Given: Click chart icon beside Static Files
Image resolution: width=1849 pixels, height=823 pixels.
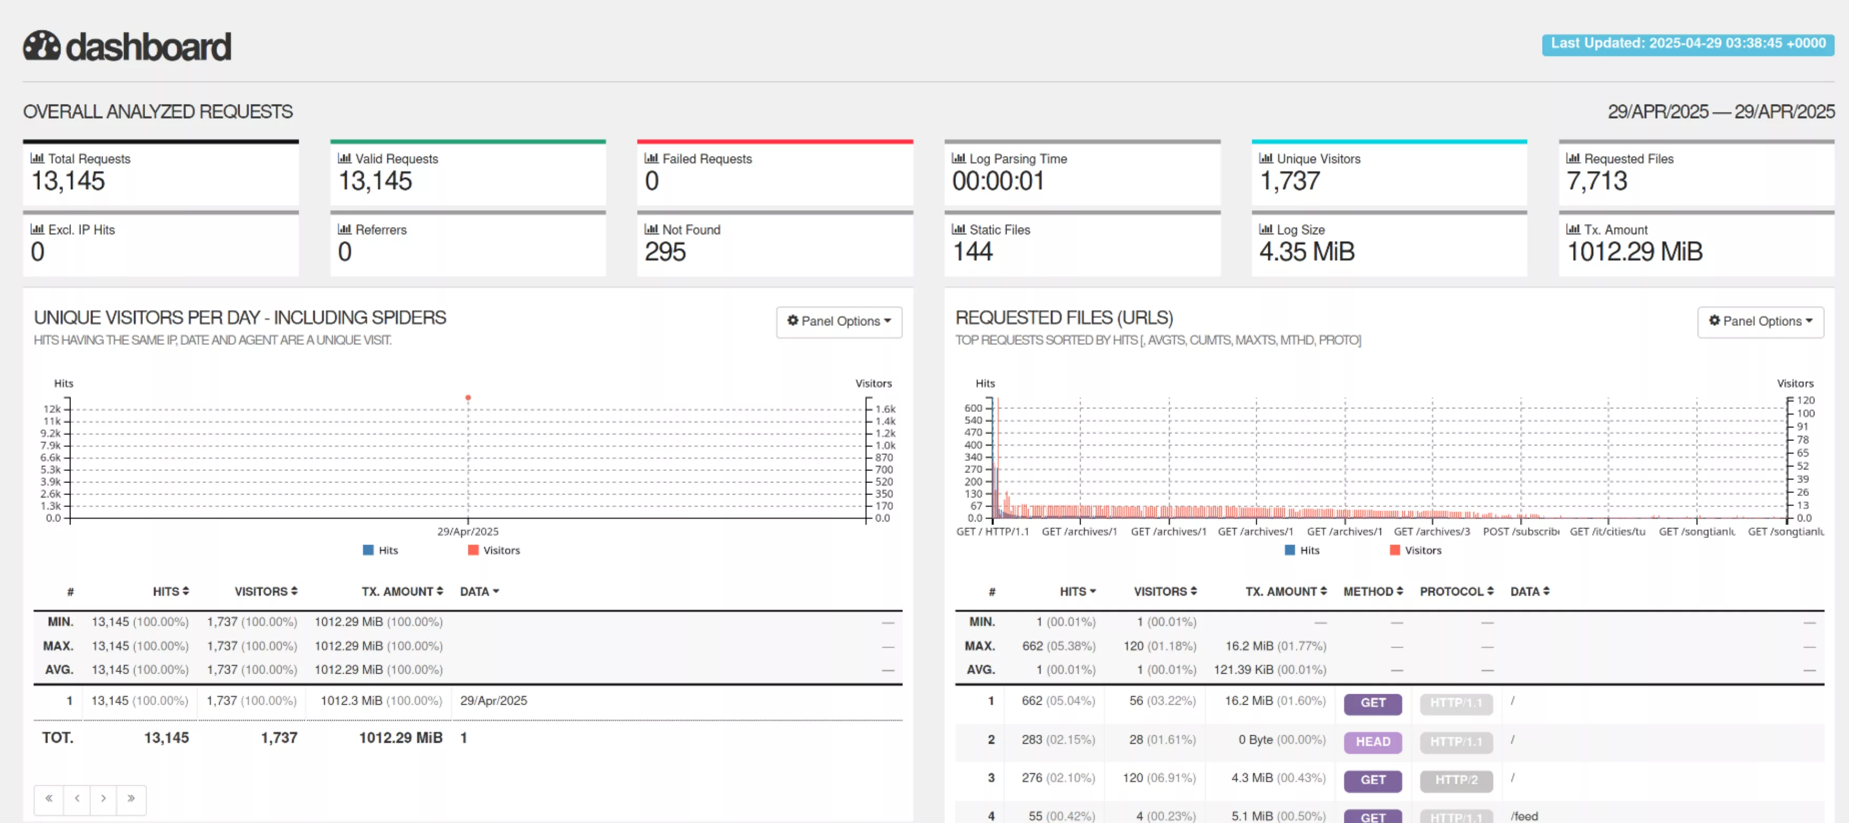Looking at the screenshot, I should (958, 230).
